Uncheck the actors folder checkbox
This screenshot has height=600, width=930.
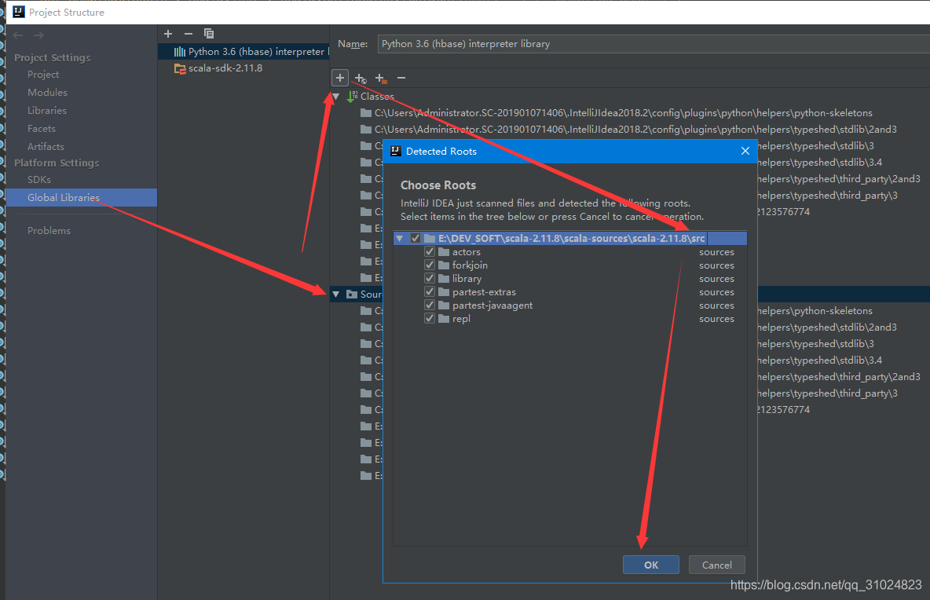click(x=430, y=252)
